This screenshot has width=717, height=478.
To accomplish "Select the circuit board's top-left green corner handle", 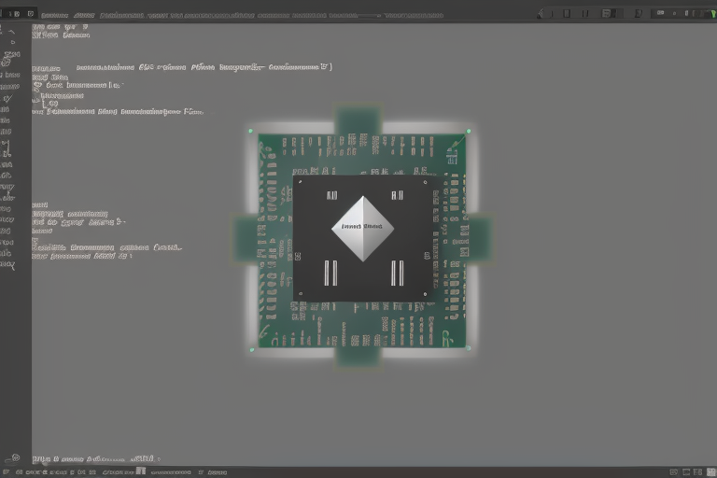I will pos(251,131).
